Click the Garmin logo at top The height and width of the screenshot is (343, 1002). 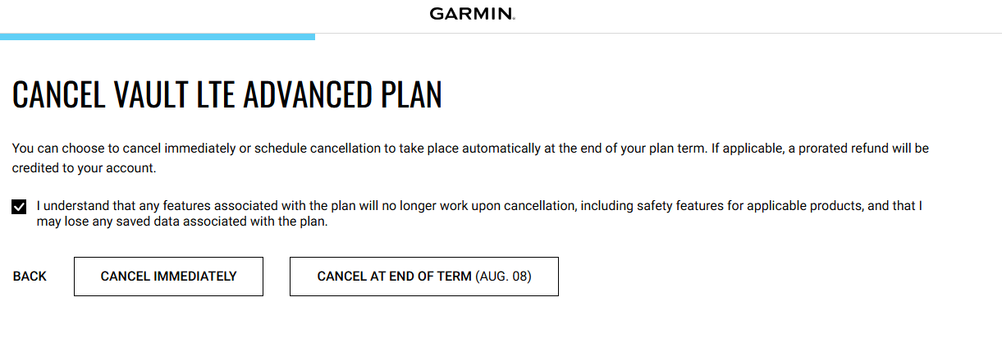472,14
